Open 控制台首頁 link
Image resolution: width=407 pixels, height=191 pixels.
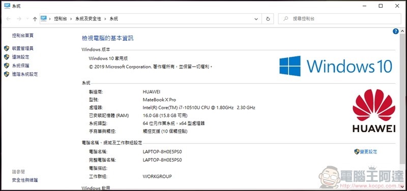pyautogui.click(x=22, y=36)
